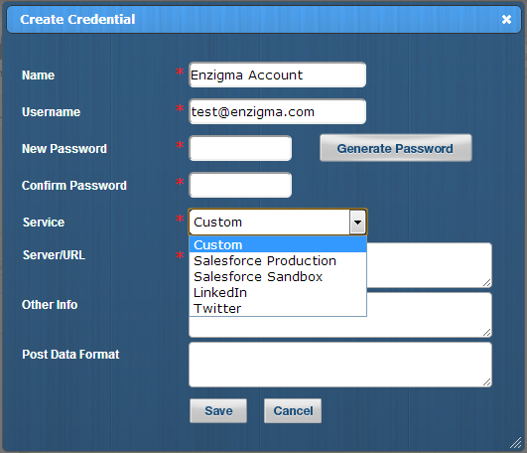
Task: Click the dialog corner resize handle
Action: pyautogui.click(x=515, y=443)
